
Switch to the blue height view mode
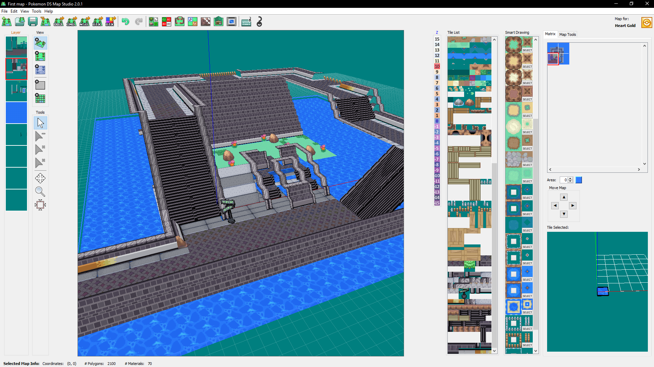tap(40, 70)
